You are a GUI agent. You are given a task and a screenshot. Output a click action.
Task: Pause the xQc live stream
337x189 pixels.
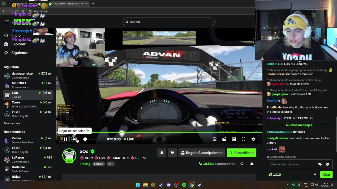pos(65,139)
